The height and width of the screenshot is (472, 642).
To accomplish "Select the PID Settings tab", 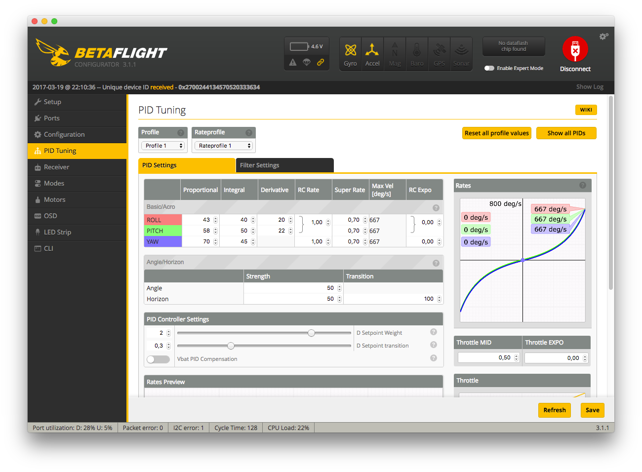I will (x=187, y=165).
